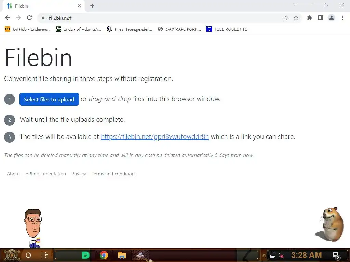Open the network tray icon
This screenshot has width=350, height=262.
tap(272, 255)
